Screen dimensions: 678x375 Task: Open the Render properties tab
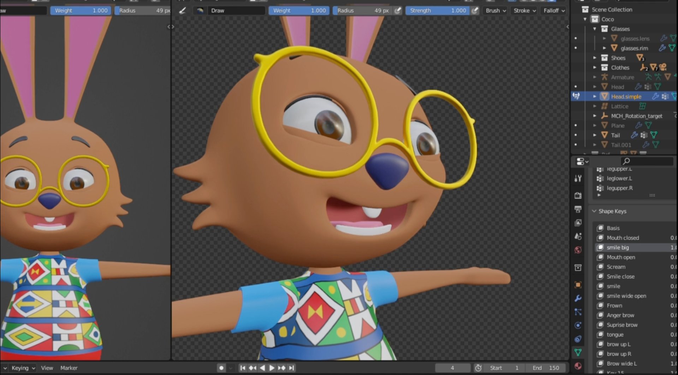pos(578,195)
